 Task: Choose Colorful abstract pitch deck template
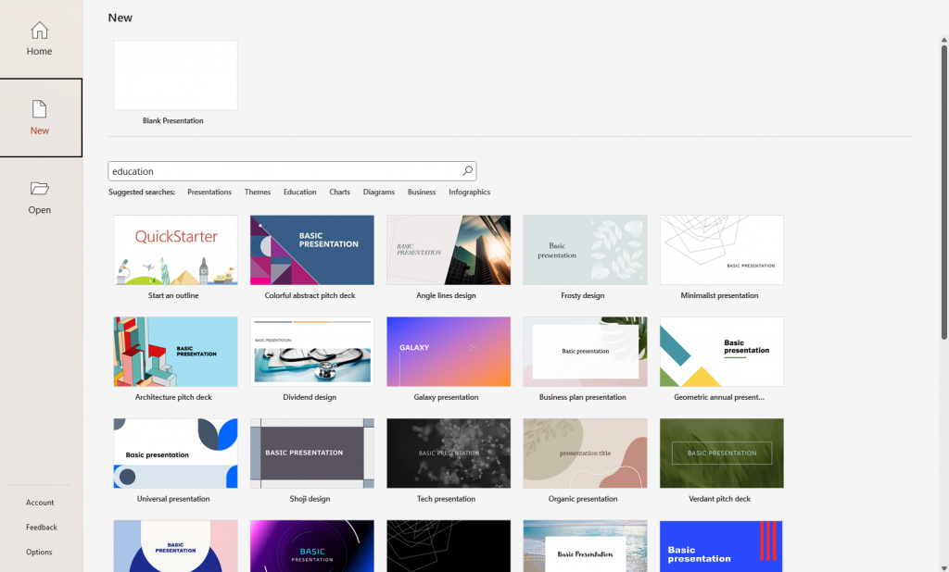(312, 250)
